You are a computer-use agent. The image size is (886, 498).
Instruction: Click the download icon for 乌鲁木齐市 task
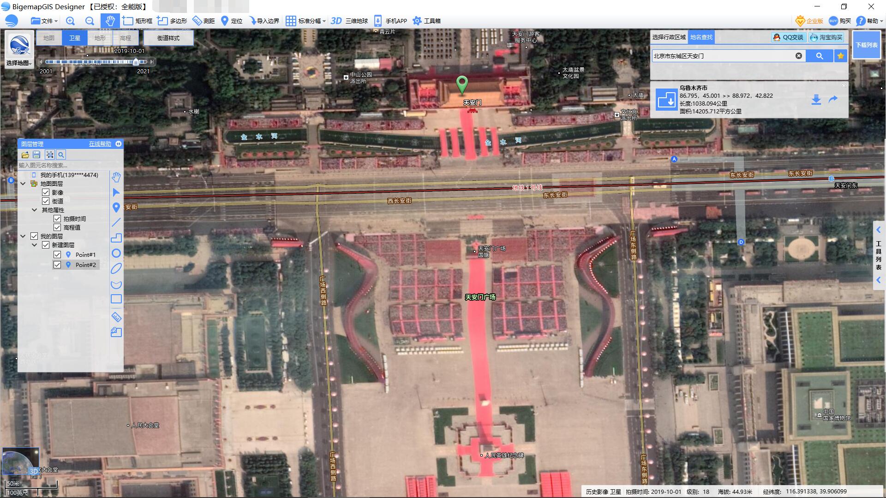[x=816, y=100]
